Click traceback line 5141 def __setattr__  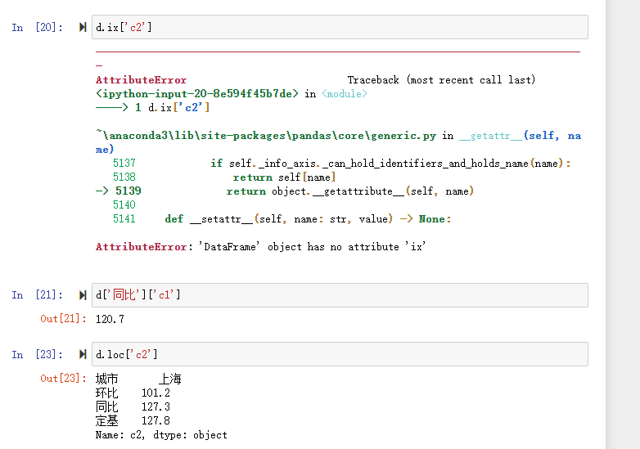pyautogui.click(x=282, y=219)
